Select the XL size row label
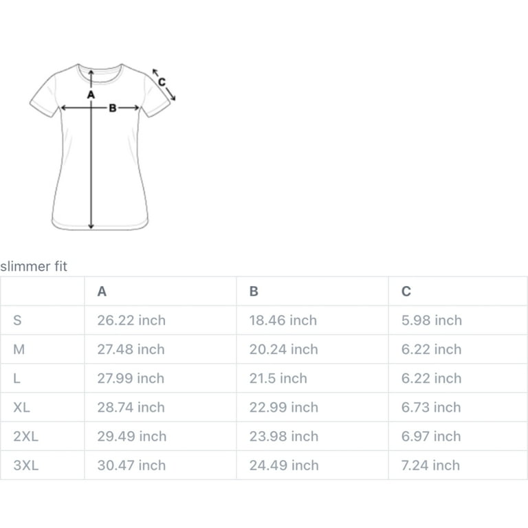 [21, 407]
